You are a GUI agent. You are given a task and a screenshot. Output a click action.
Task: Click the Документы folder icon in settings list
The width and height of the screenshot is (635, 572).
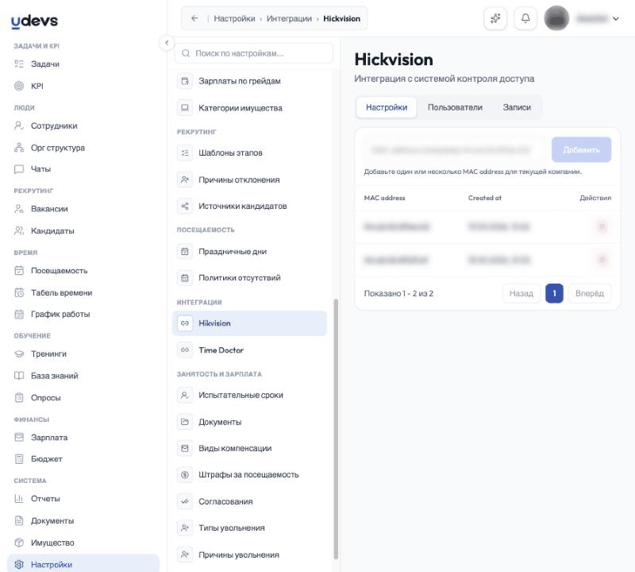[185, 422]
